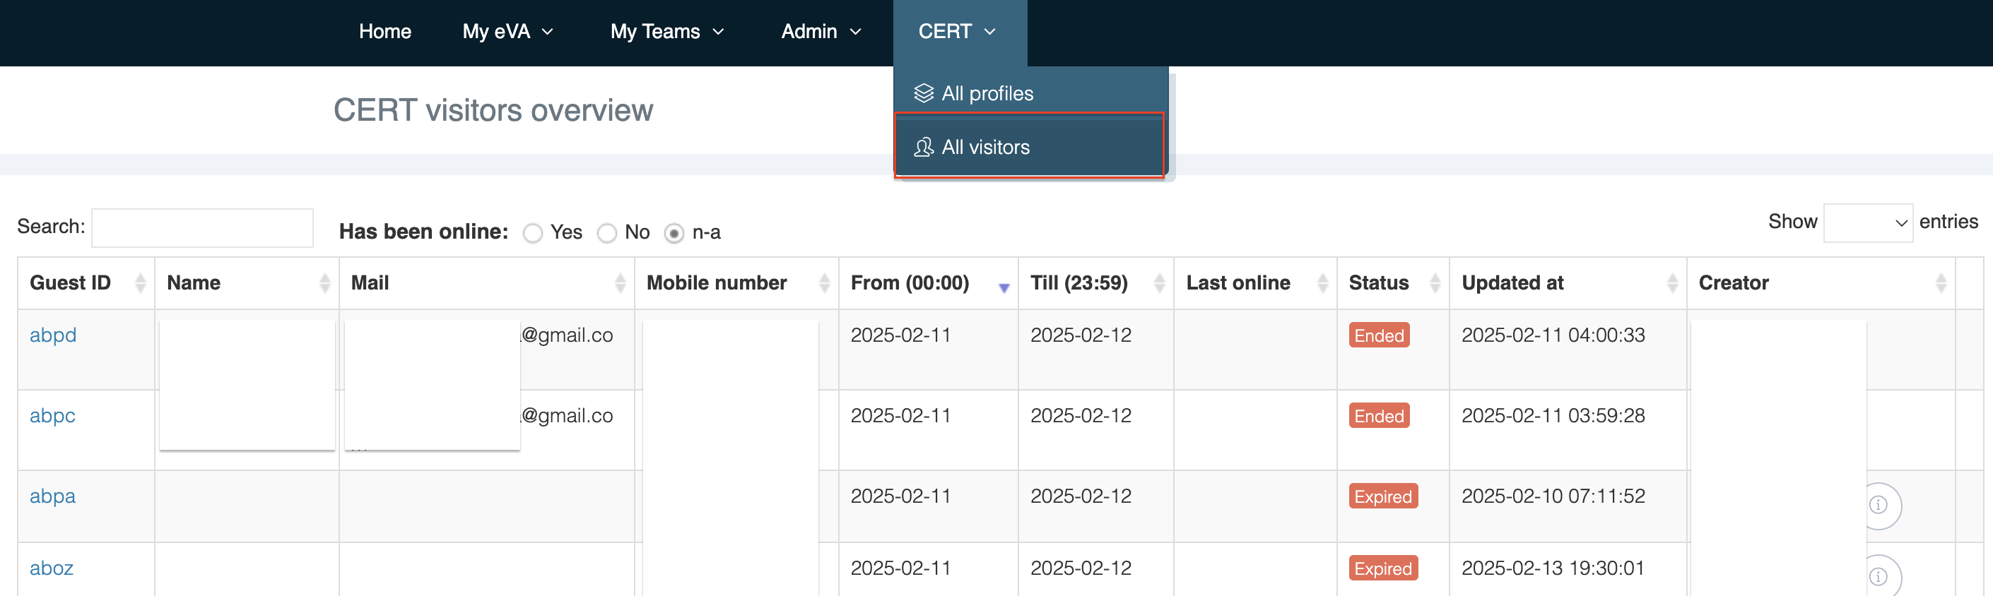The image size is (1993, 596).
Task: Click the layers icon beside All profiles
Action: click(x=923, y=93)
